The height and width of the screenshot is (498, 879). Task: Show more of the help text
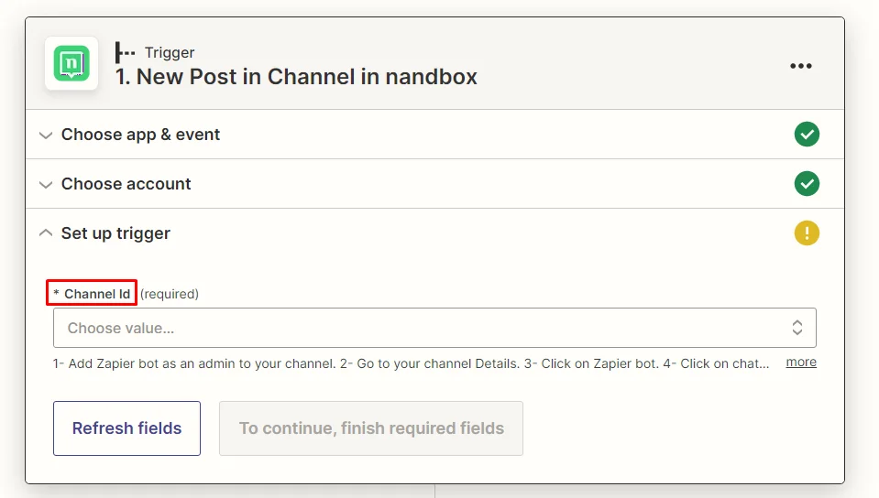(x=801, y=362)
